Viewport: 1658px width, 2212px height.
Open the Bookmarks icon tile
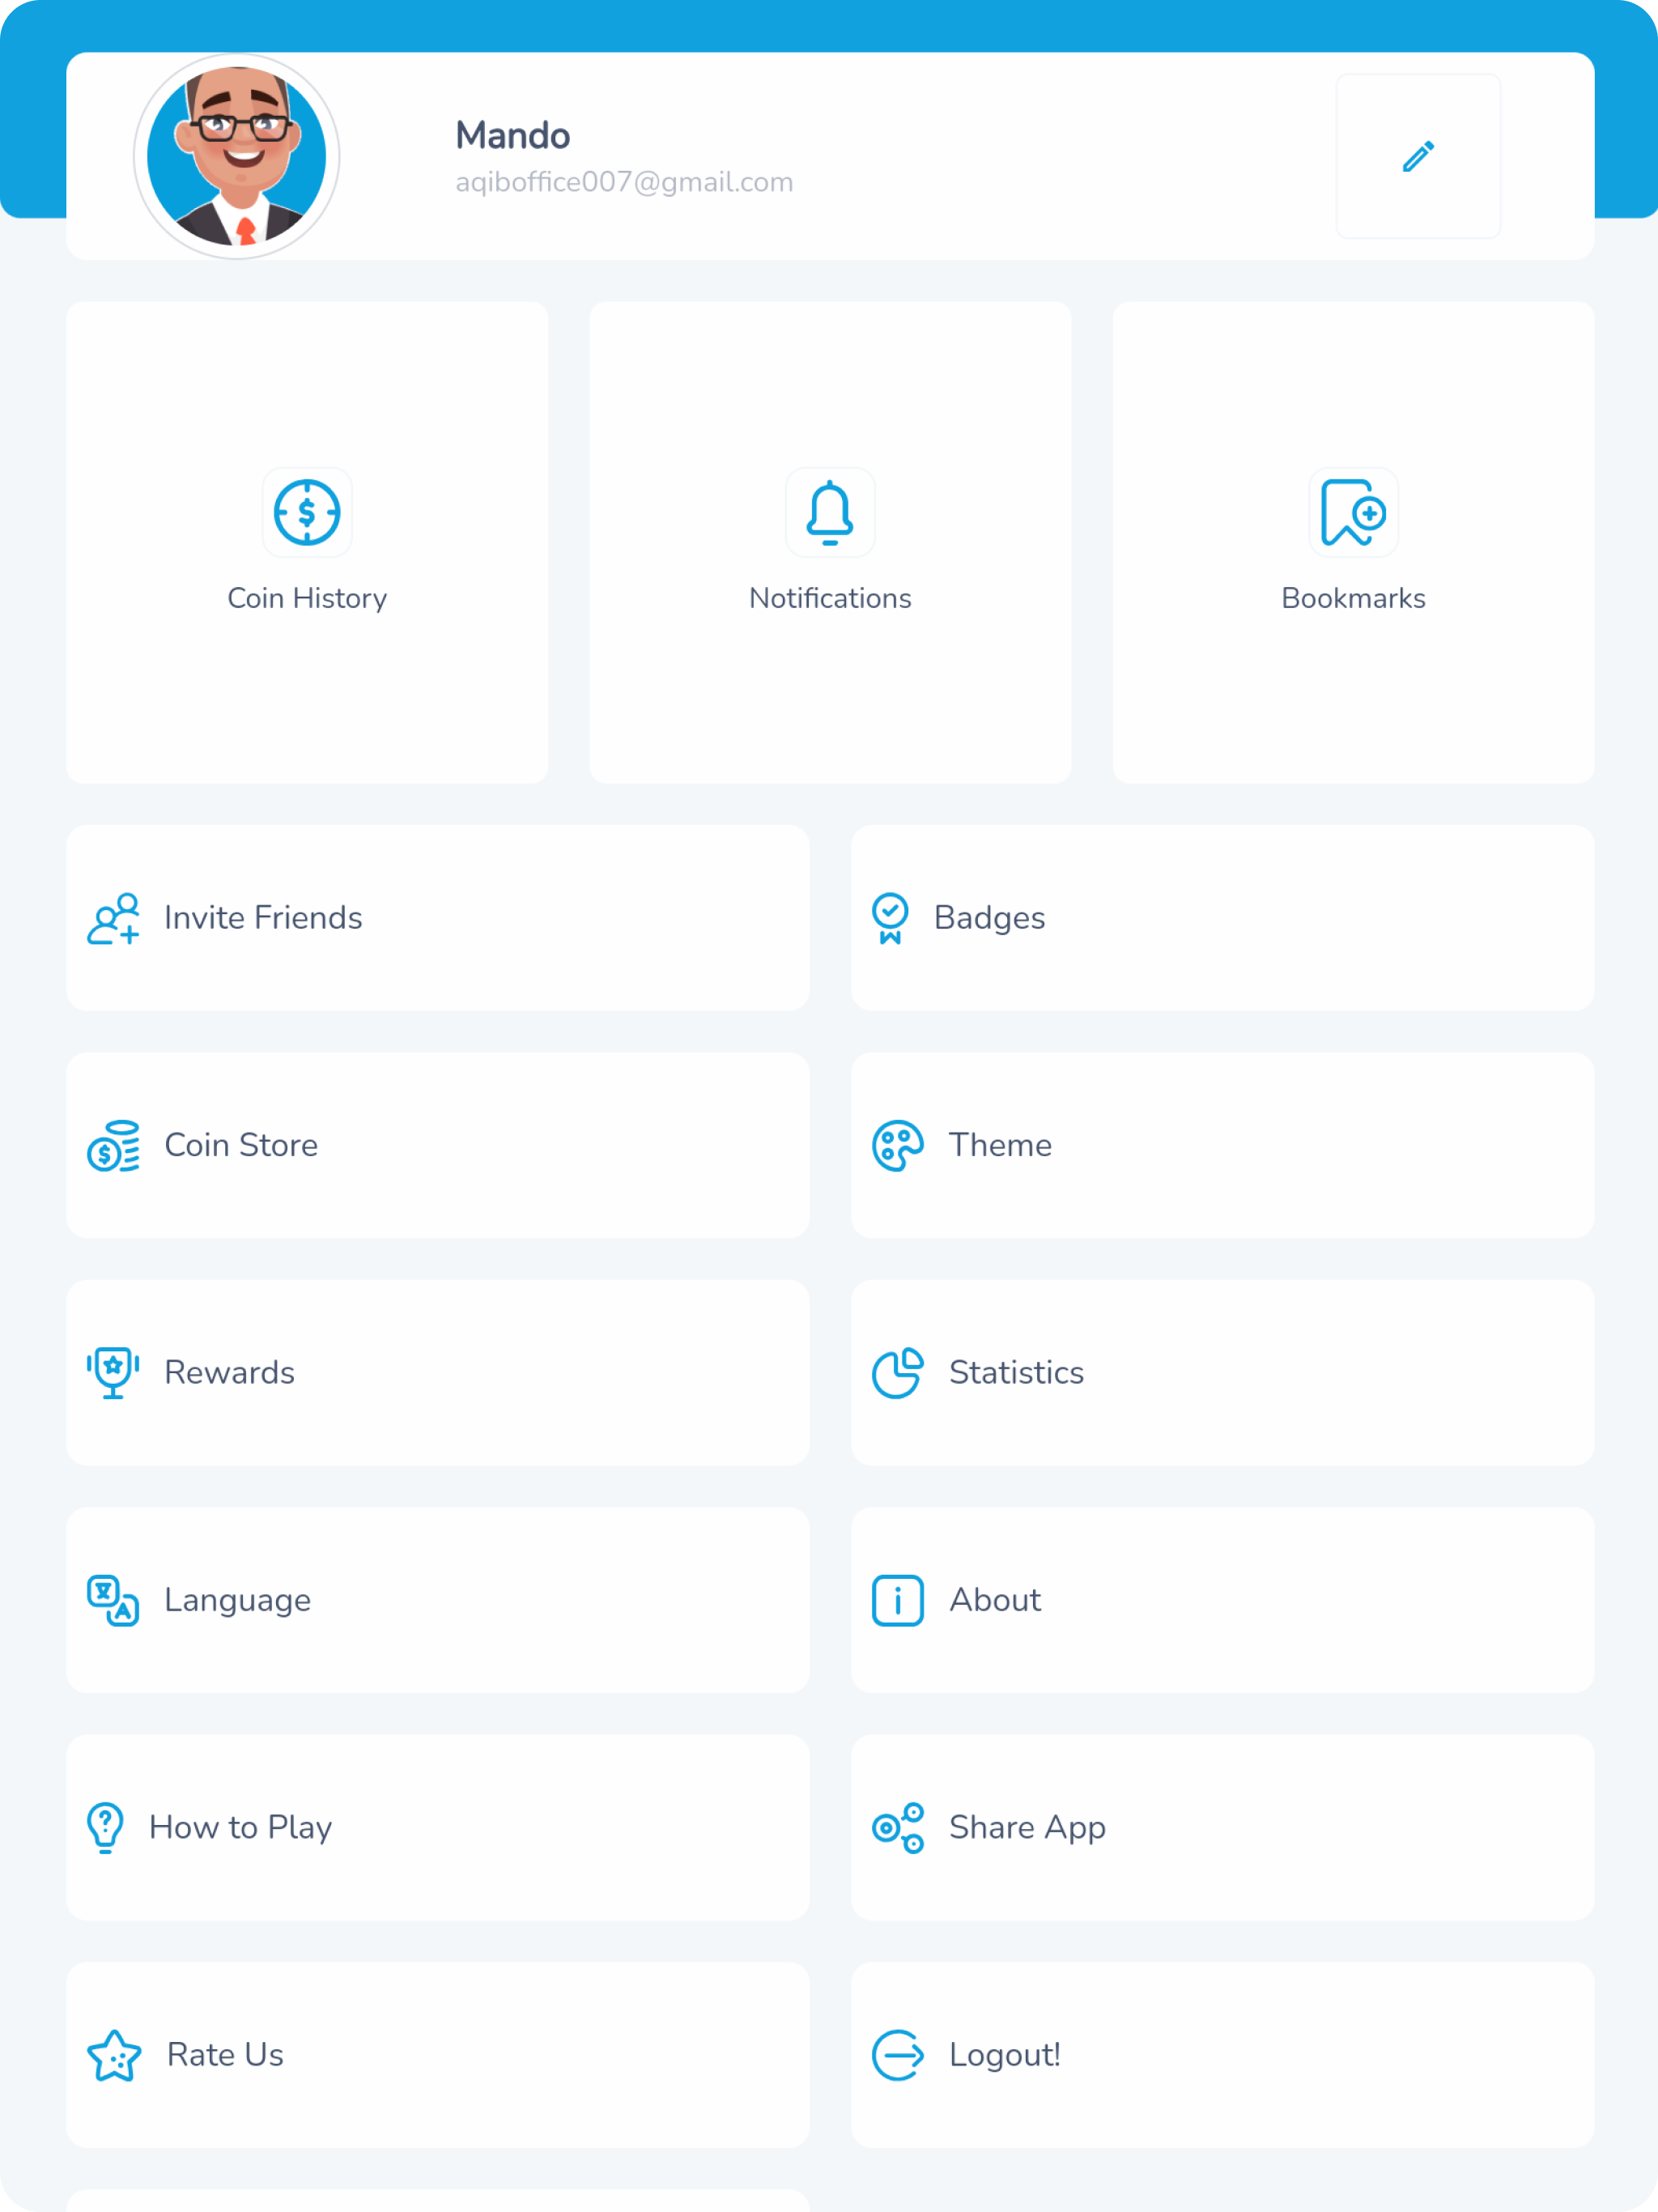tap(1353, 512)
